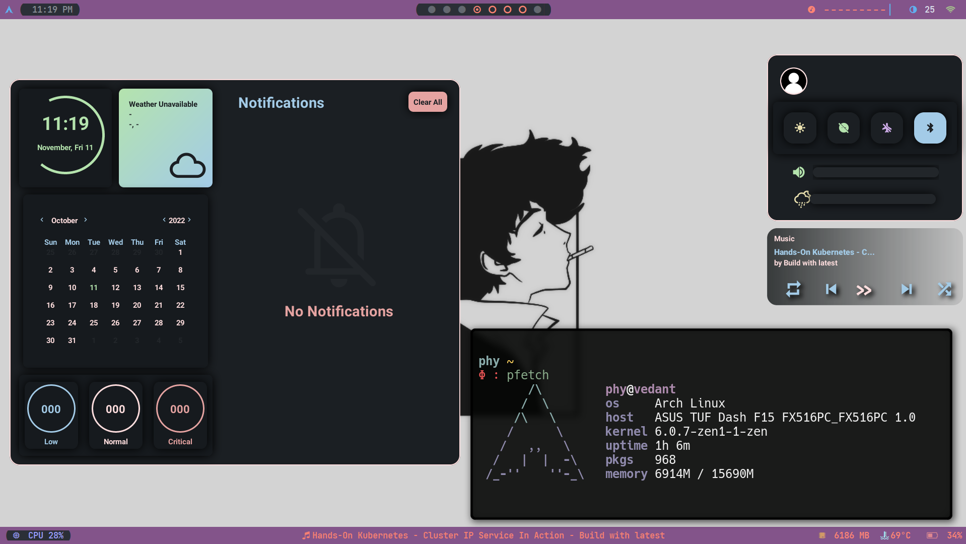Go to previous year before 2022
The image size is (966, 544).
pos(164,220)
